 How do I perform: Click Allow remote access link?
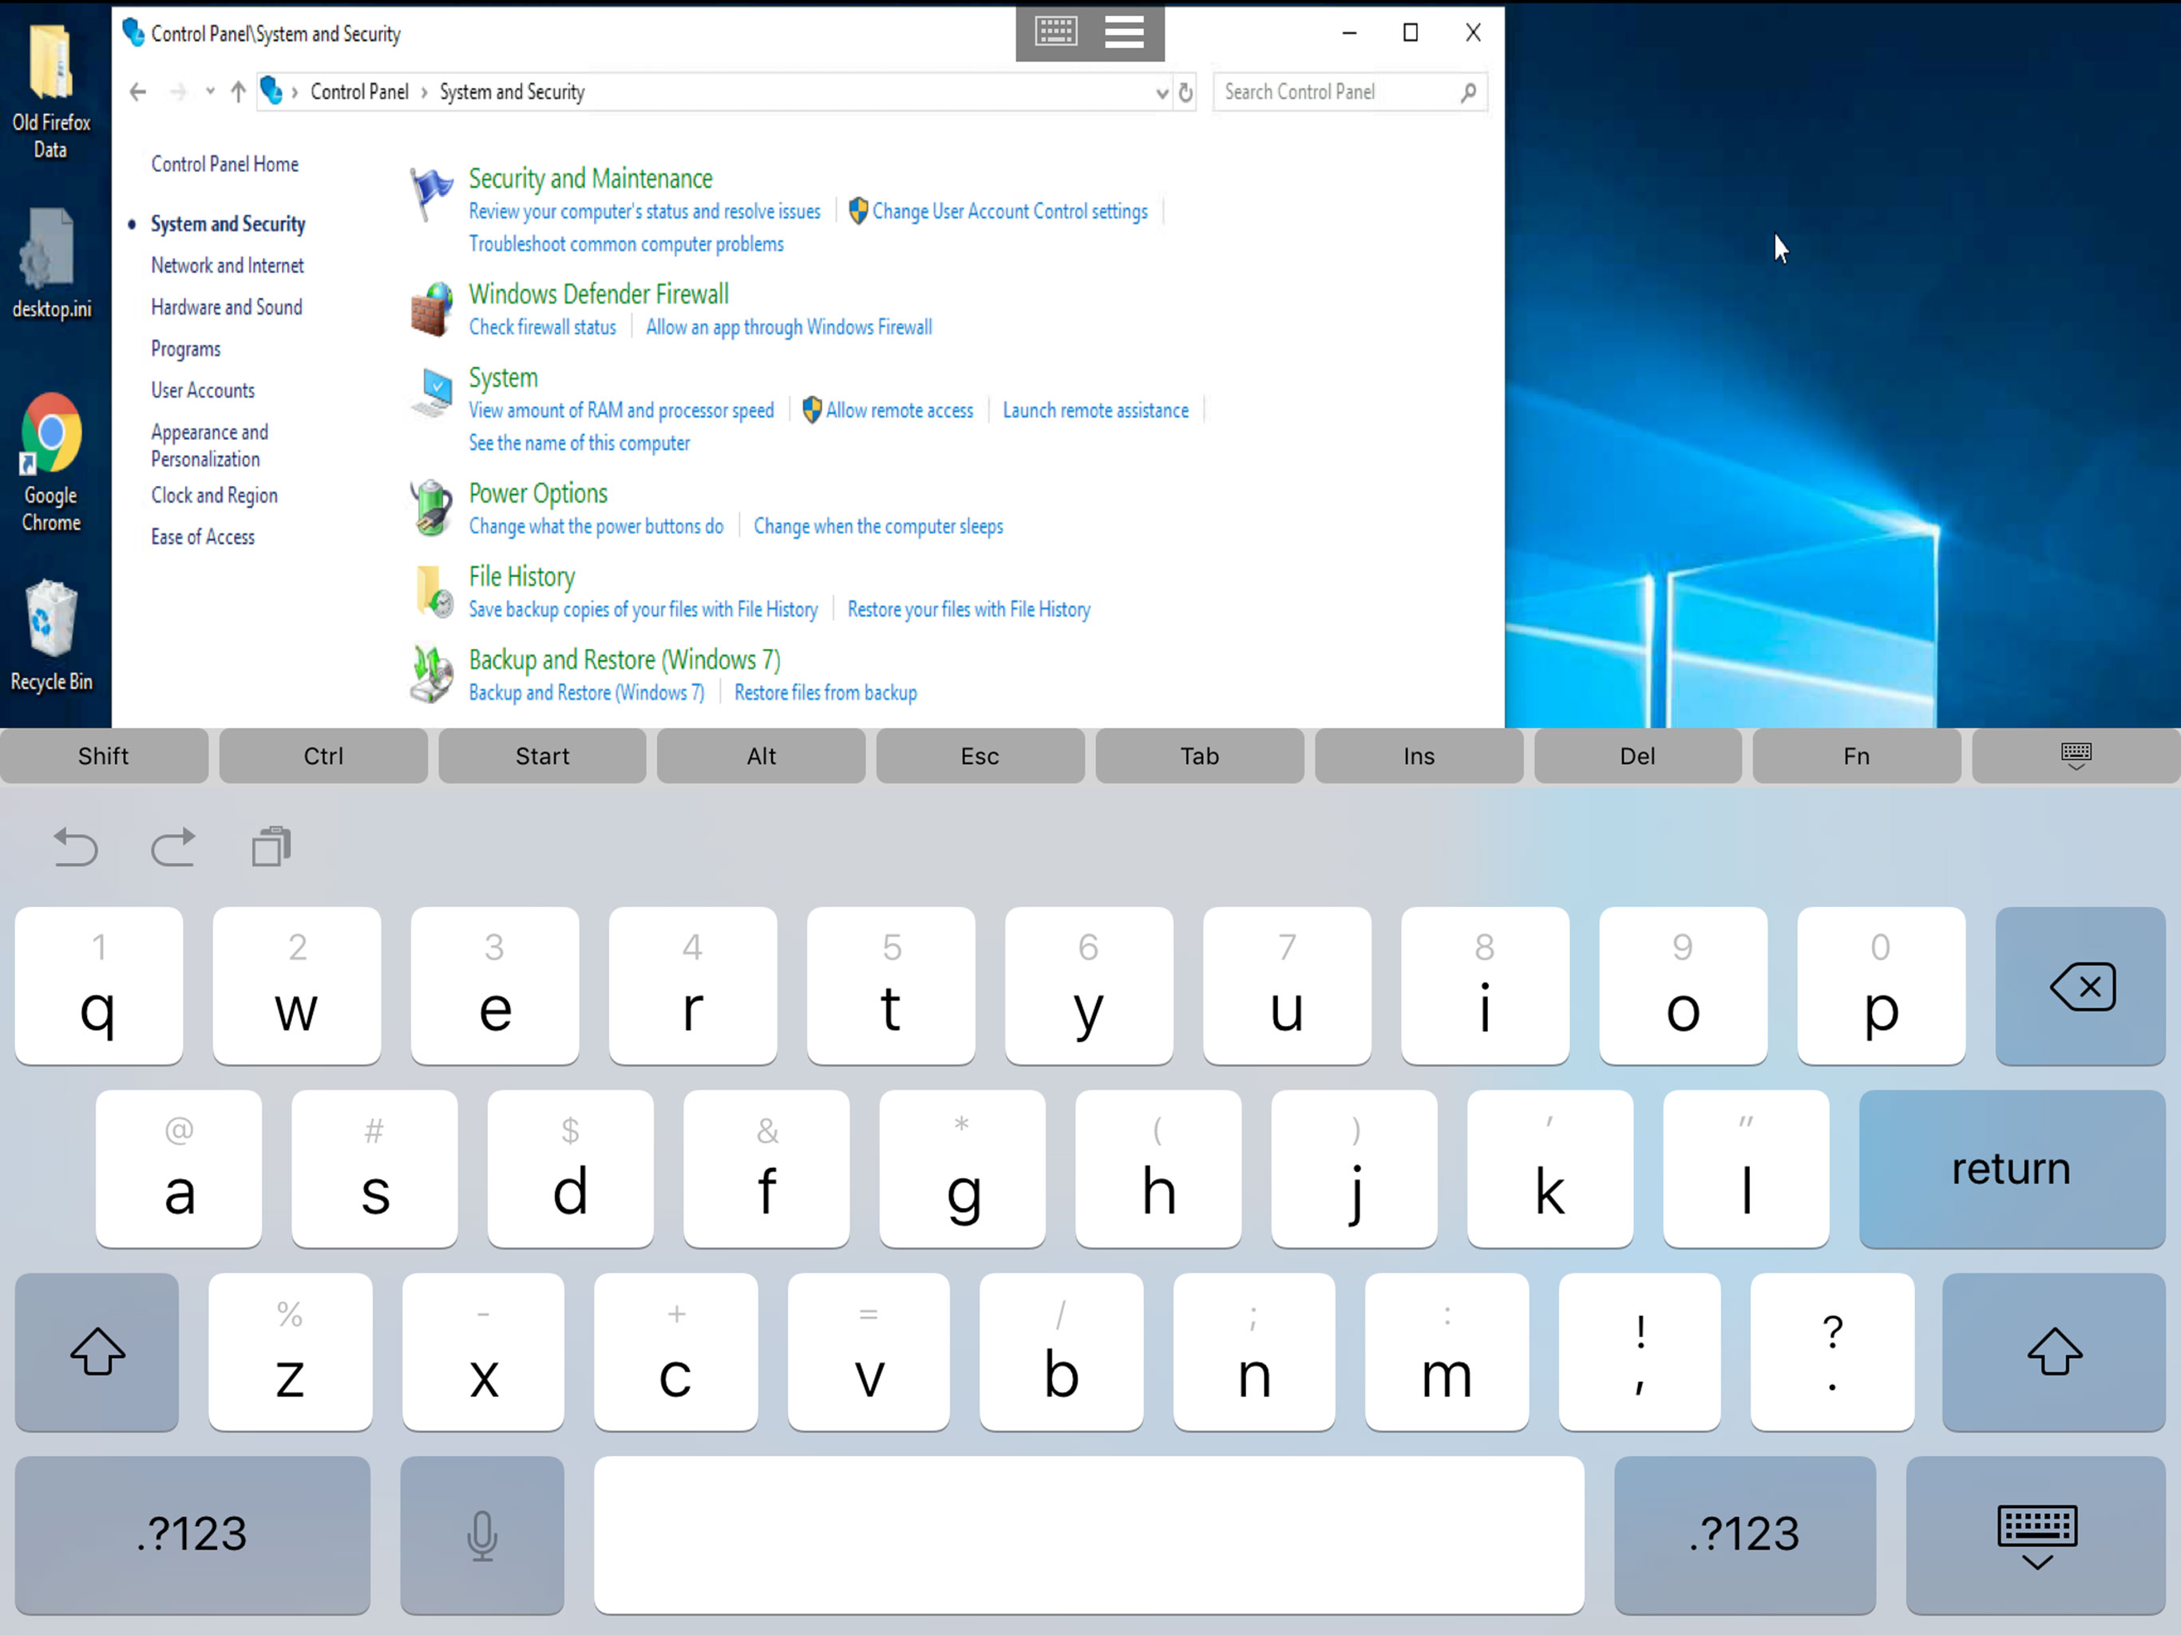(x=899, y=410)
